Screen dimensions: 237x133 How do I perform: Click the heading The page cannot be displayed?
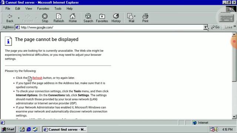[x=47, y=40]
